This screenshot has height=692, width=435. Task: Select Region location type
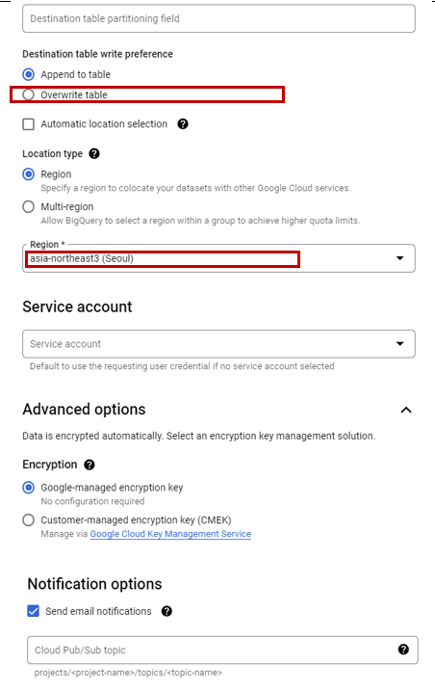(29, 173)
